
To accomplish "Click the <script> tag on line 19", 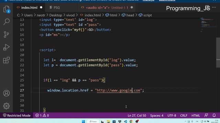I will point(47,50).
